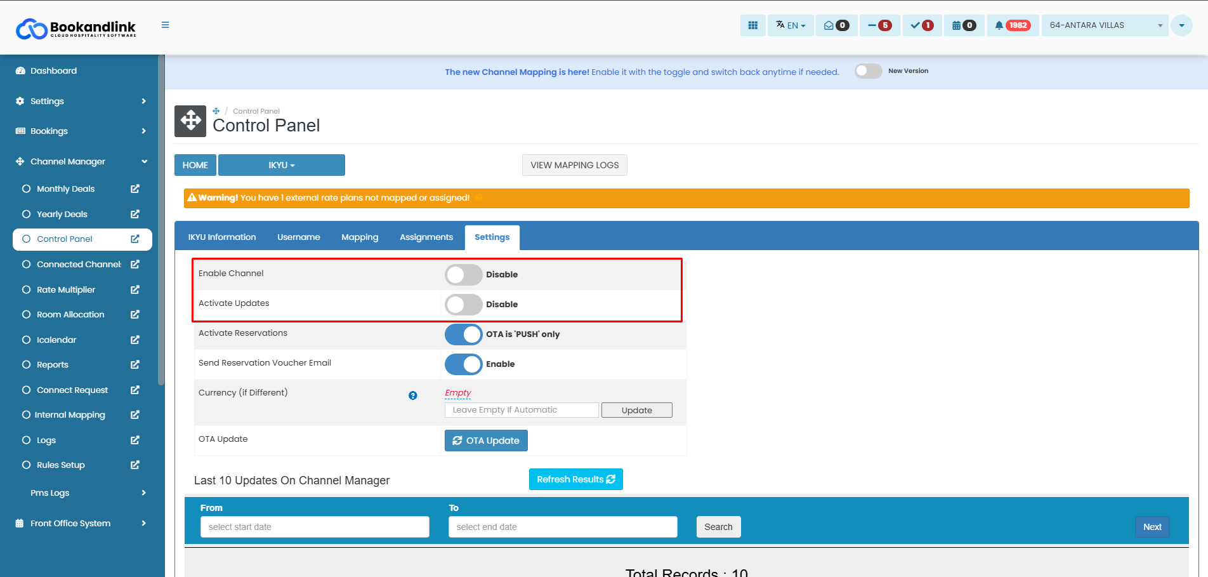Open the round user menu dropdown arrow
Screen dimensions: 1208x577
click(1181, 25)
